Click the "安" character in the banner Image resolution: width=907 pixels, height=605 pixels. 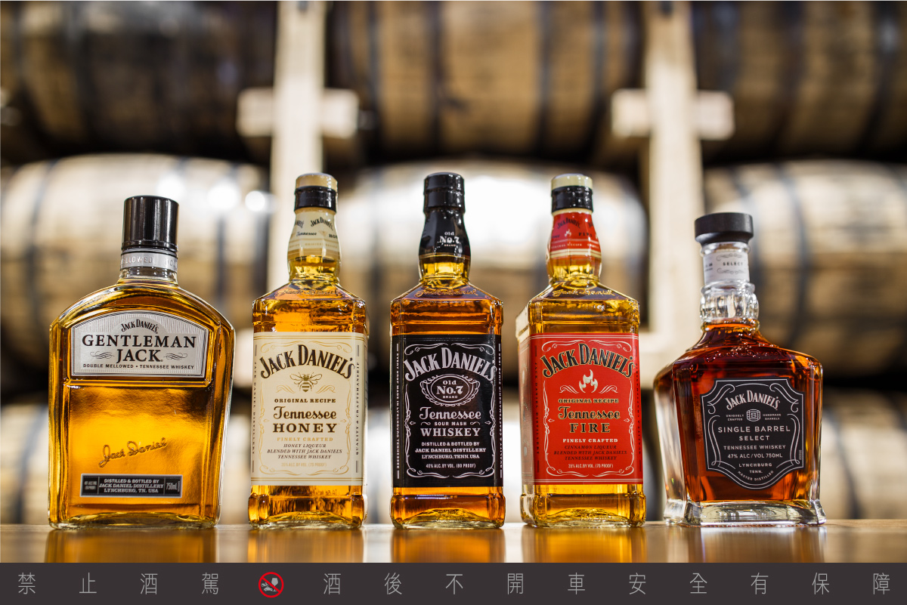pyautogui.click(x=638, y=584)
